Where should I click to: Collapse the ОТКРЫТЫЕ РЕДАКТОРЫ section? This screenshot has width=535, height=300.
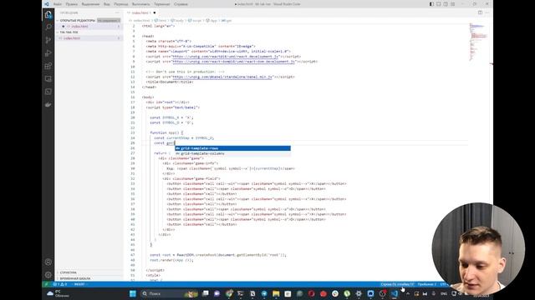(78, 20)
